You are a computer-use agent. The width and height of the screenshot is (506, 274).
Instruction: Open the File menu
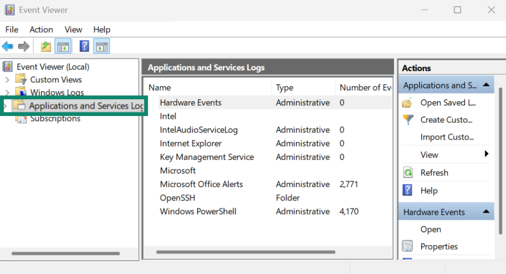click(x=12, y=30)
